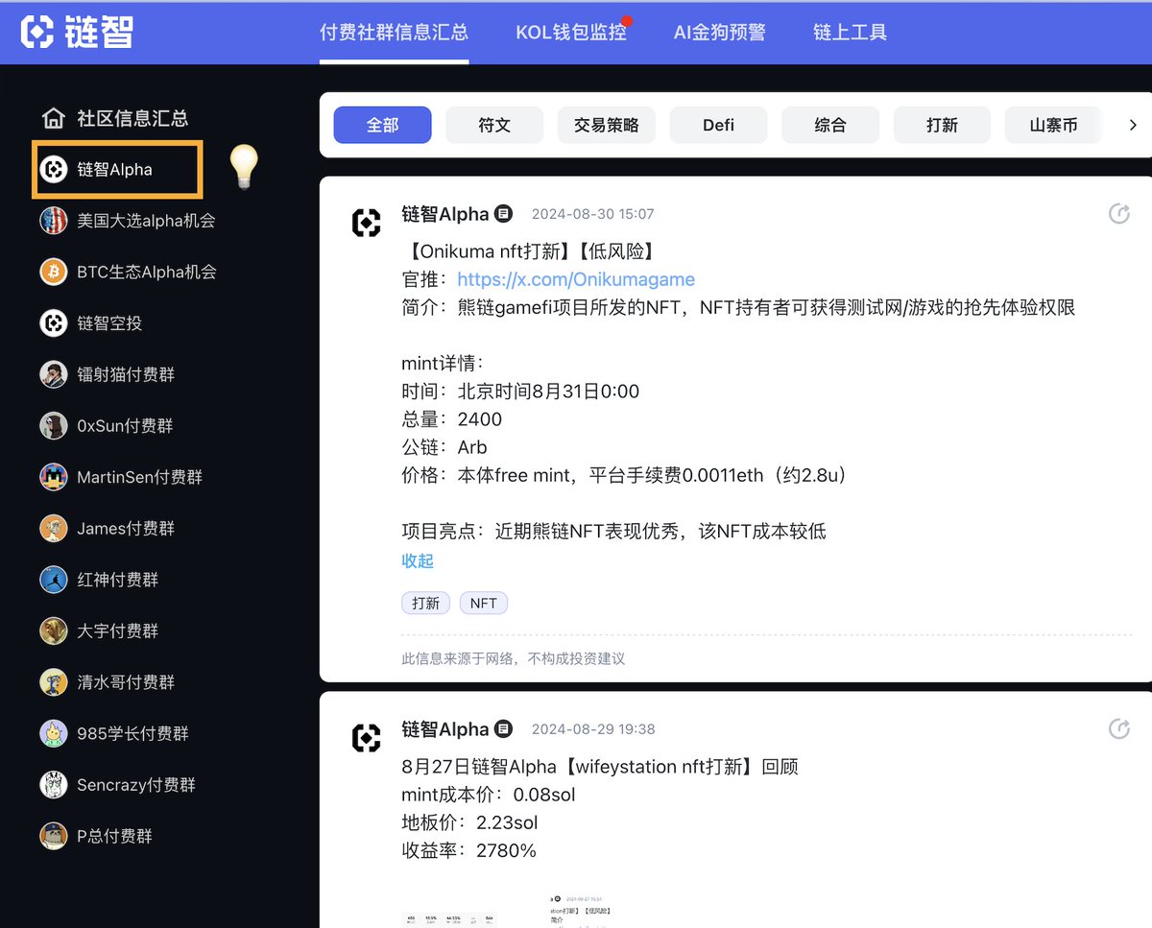Click the 链智 logo in header
Image resolution: width=1152 pixels, height=928 pixels.
[77, 32]
